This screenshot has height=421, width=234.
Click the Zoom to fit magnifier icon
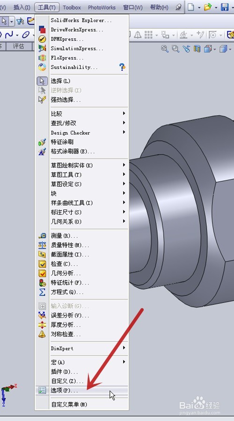(x=165, y=49)
